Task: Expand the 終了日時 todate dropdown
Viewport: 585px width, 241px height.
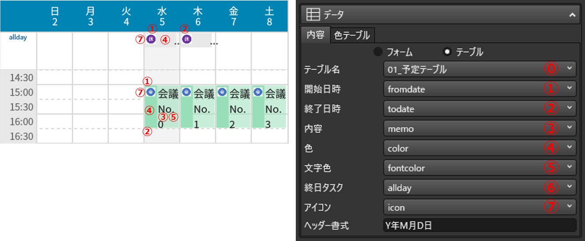Action: pyautogui.click(x=479, y=109)
